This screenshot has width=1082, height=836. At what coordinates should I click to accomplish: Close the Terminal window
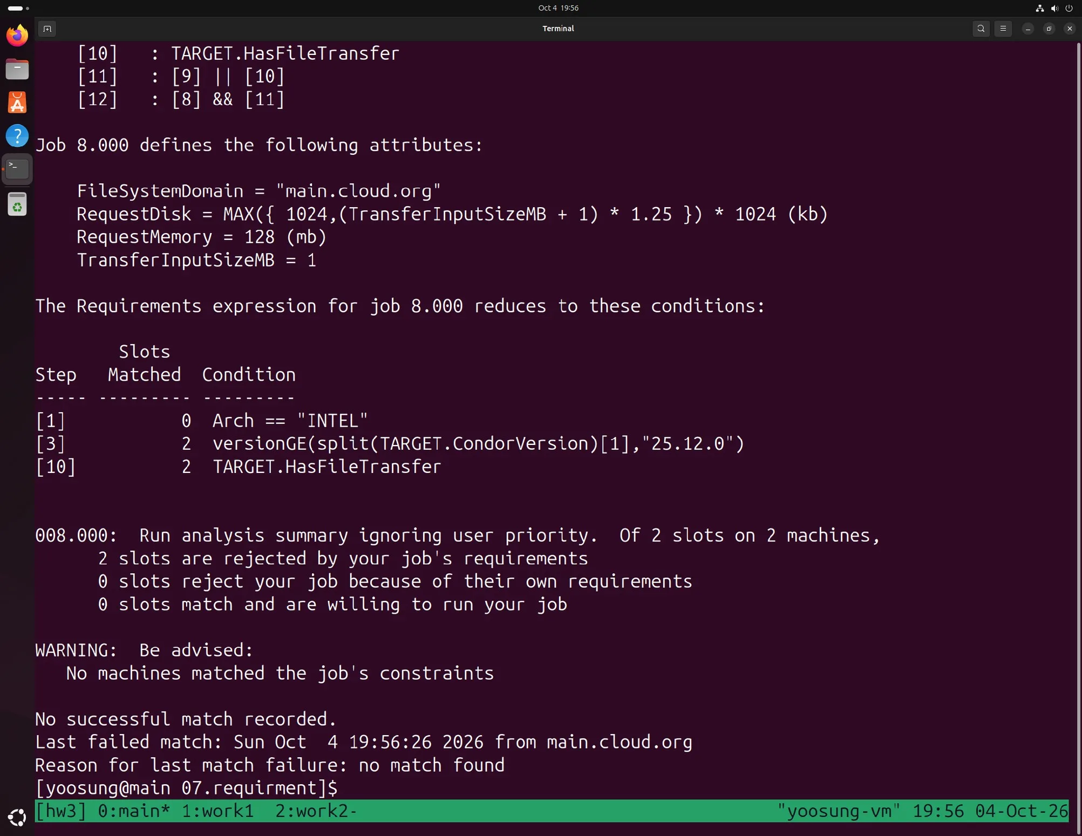[x=1069, y=29]
